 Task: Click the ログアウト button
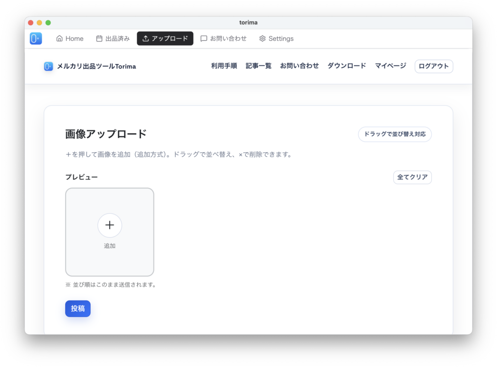point(433,66)
